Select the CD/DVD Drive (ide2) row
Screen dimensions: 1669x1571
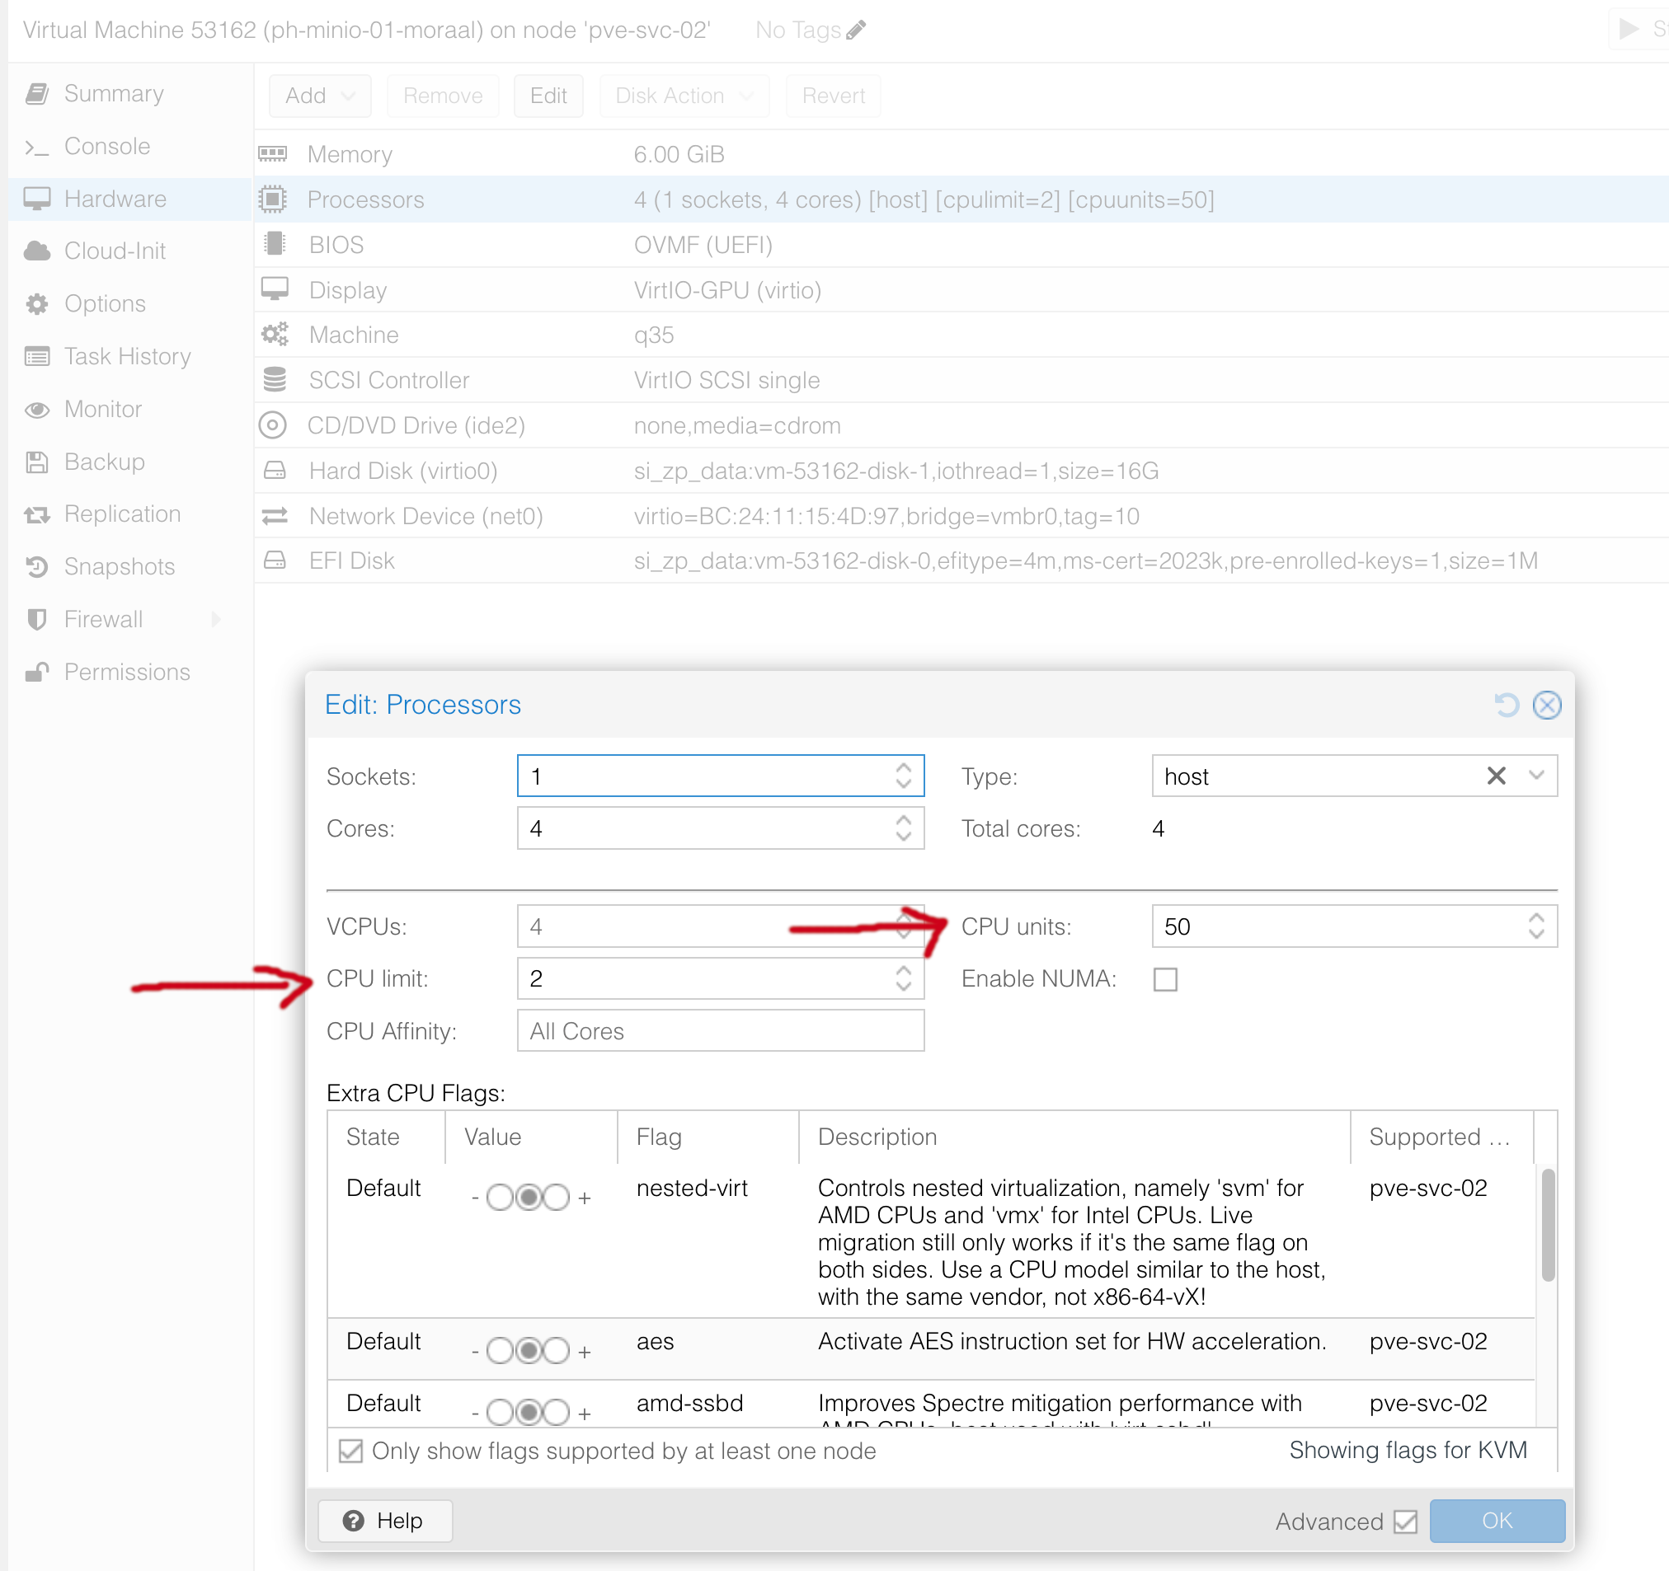961,425
